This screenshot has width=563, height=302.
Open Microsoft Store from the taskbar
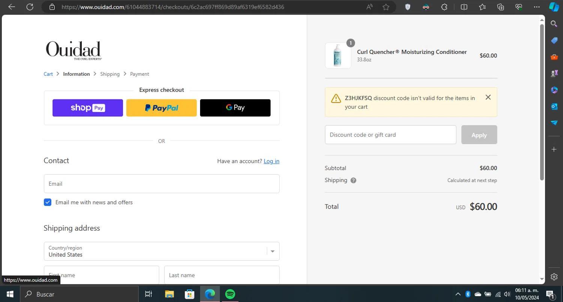click(190, 294)
